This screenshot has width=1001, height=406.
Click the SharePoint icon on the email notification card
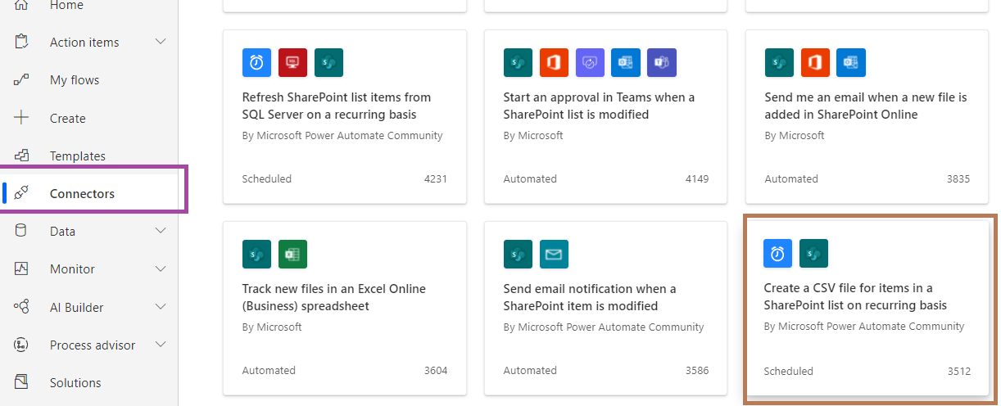tap(518, 254)
